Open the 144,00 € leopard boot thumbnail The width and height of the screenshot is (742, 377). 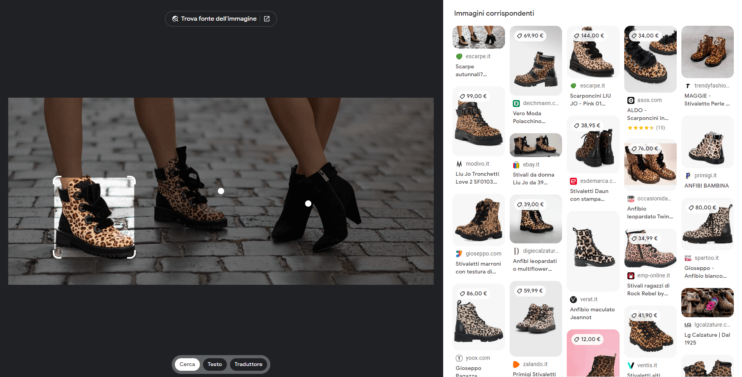click(593, 55)
